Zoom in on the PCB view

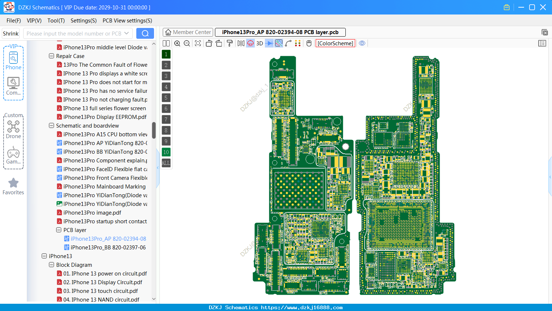click(x=177, y=43)
